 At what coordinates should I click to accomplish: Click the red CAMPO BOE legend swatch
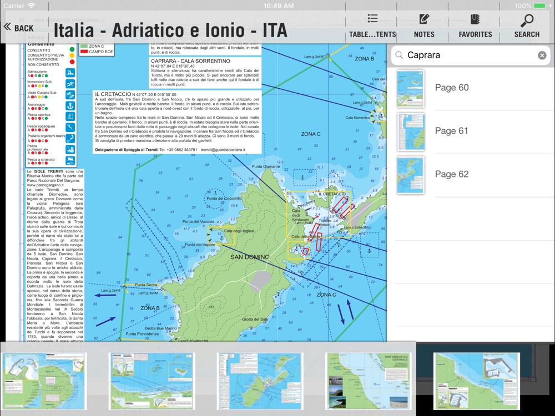(84, 52)
